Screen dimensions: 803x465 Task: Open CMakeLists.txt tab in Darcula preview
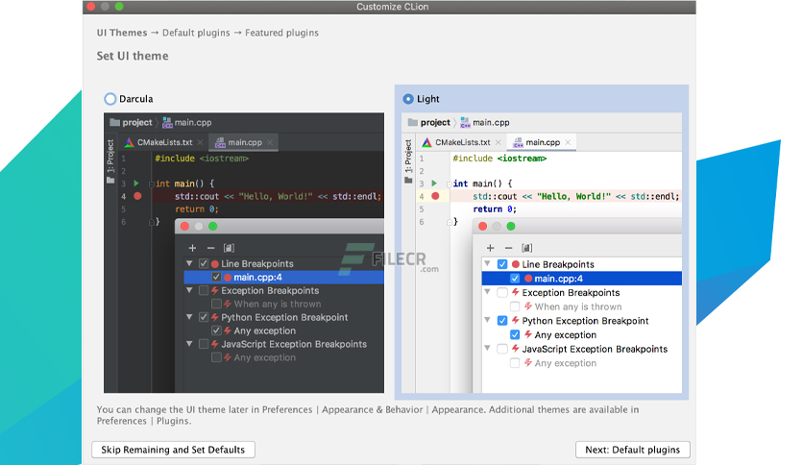[164, 142]
